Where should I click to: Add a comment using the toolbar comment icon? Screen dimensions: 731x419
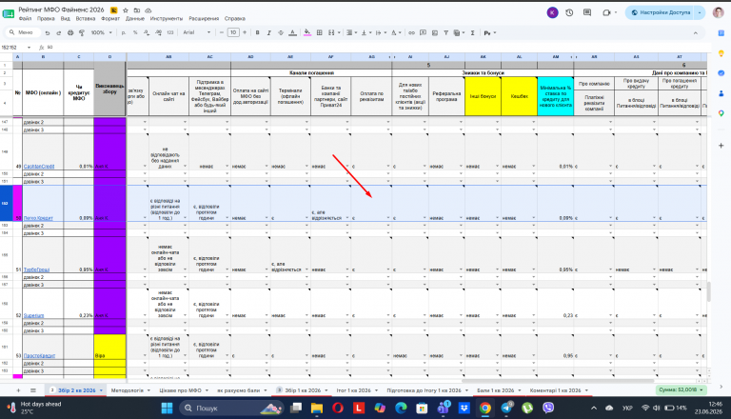pyautogui.click(x=423, y=32)
